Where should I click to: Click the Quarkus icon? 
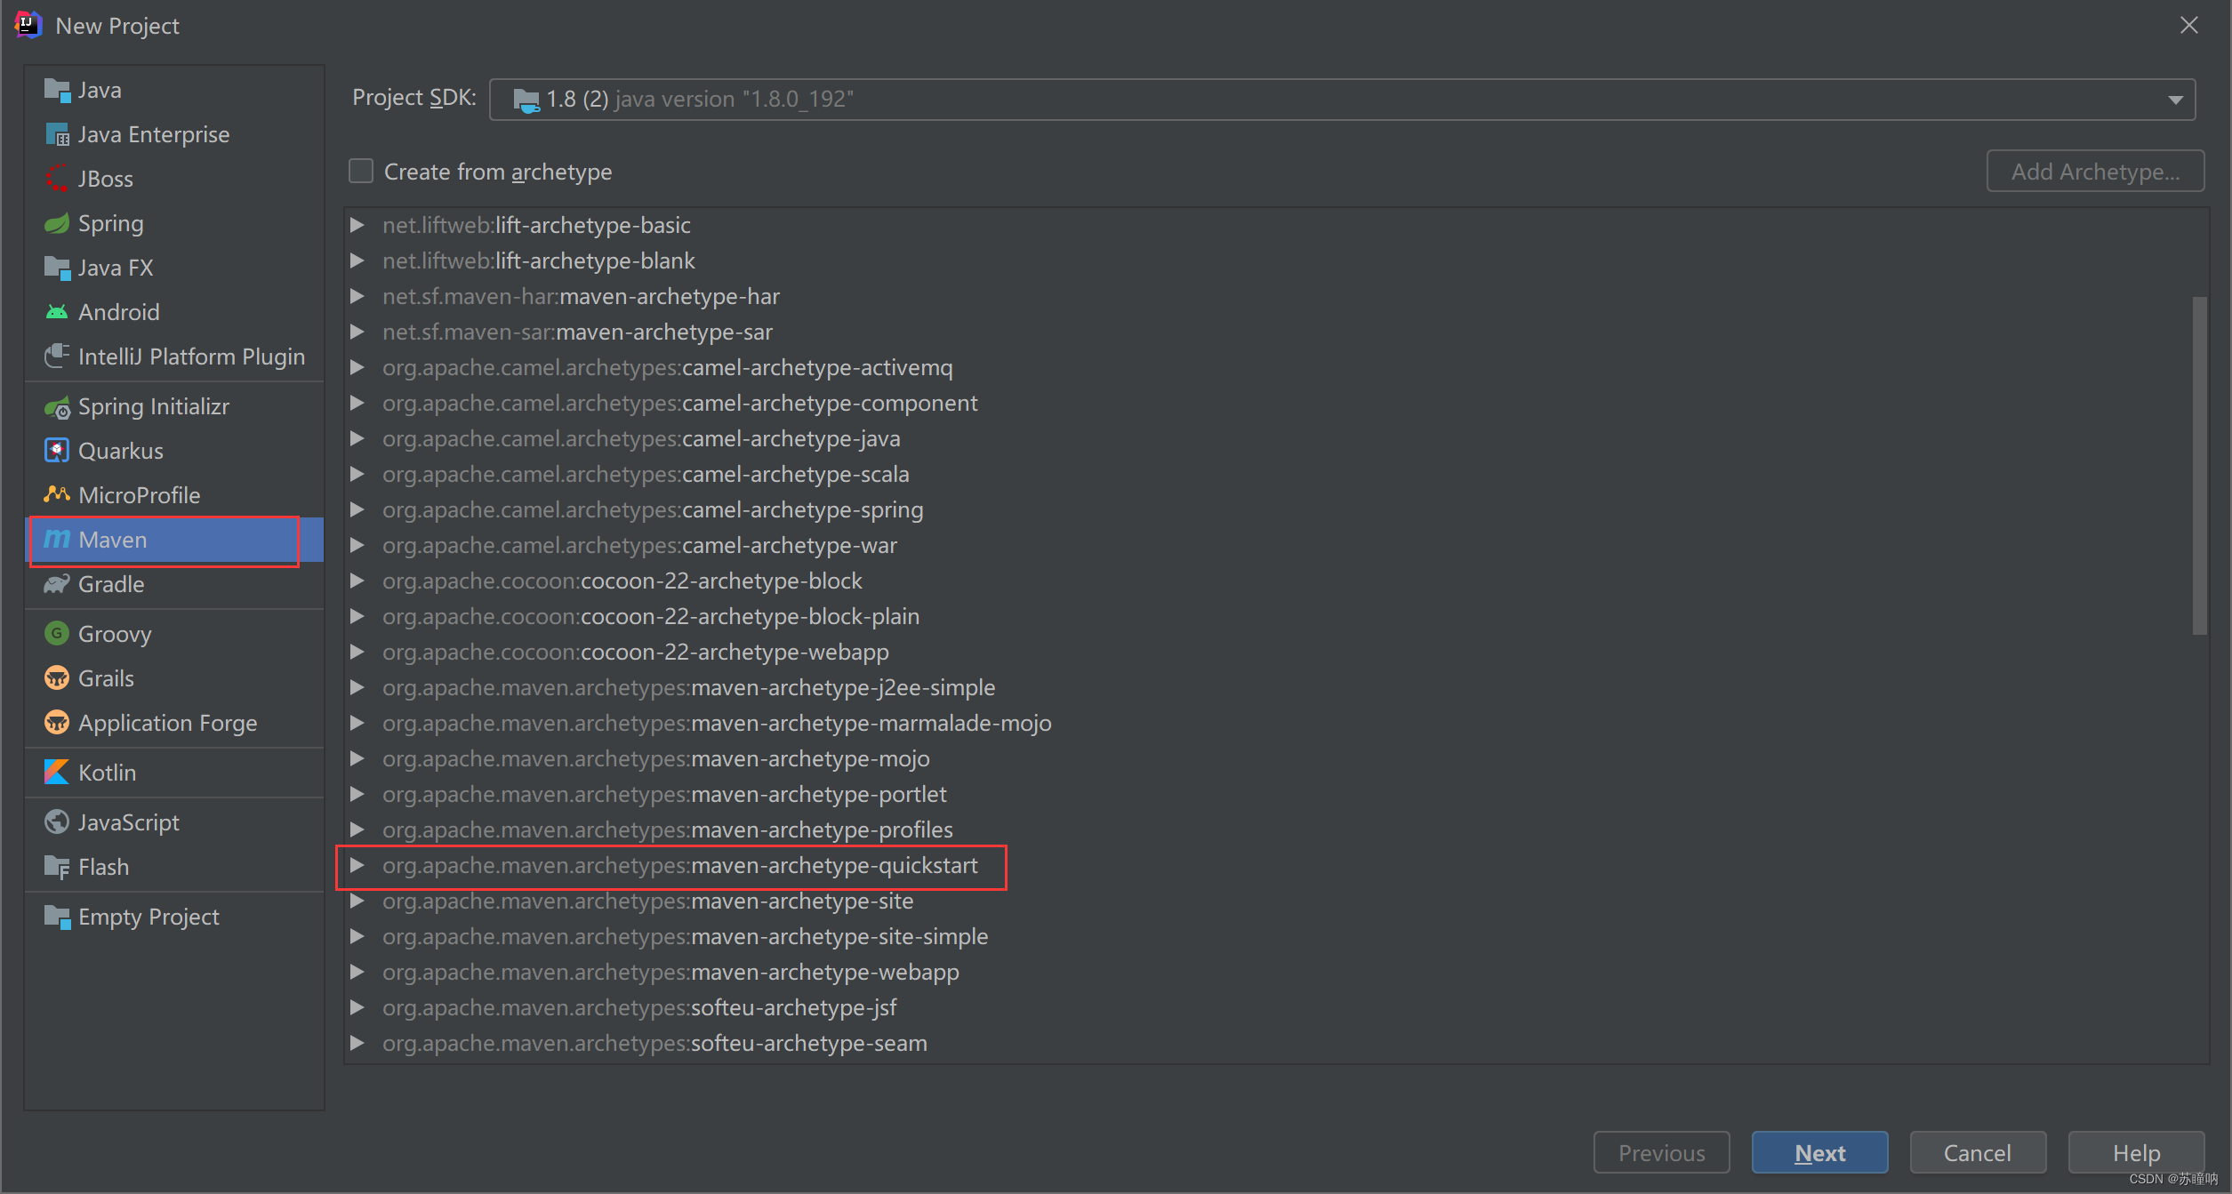click(57, 451)
